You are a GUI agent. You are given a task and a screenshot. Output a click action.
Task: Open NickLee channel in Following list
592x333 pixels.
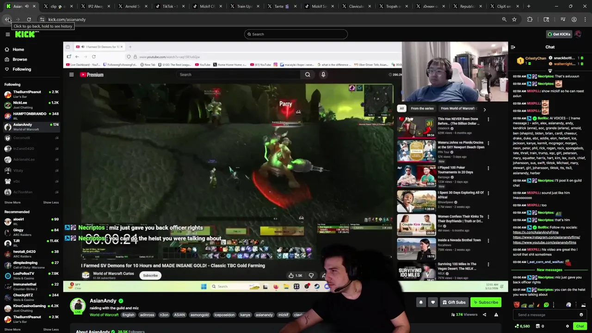point(31,105)
